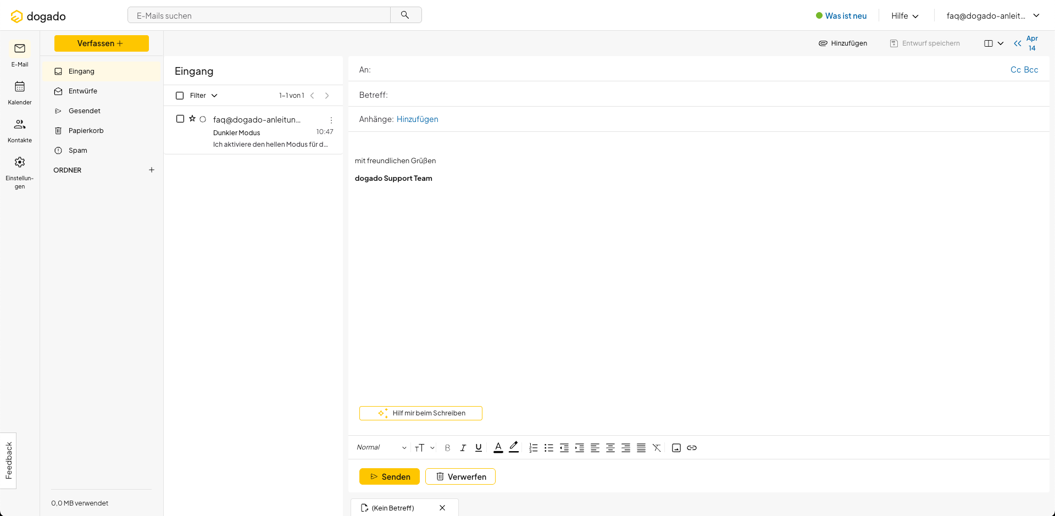
Task: Align text left
Action: 595,448
